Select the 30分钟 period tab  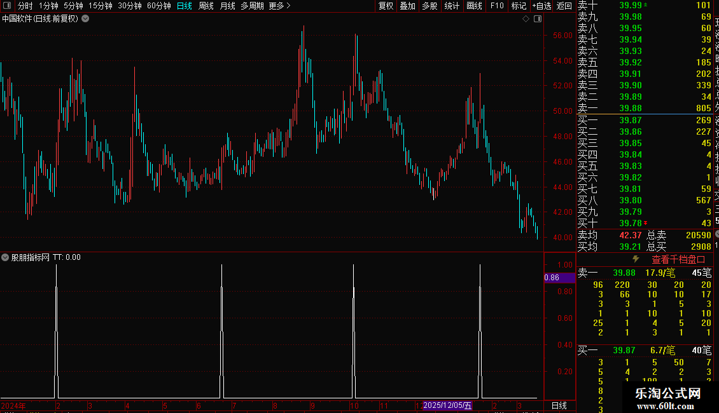pyautogui.click(x=129, y=6)
